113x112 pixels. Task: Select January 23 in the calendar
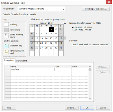point(56,44)
